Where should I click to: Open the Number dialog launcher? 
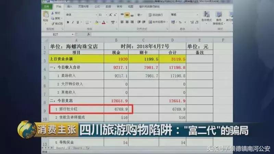click(198, 29)
